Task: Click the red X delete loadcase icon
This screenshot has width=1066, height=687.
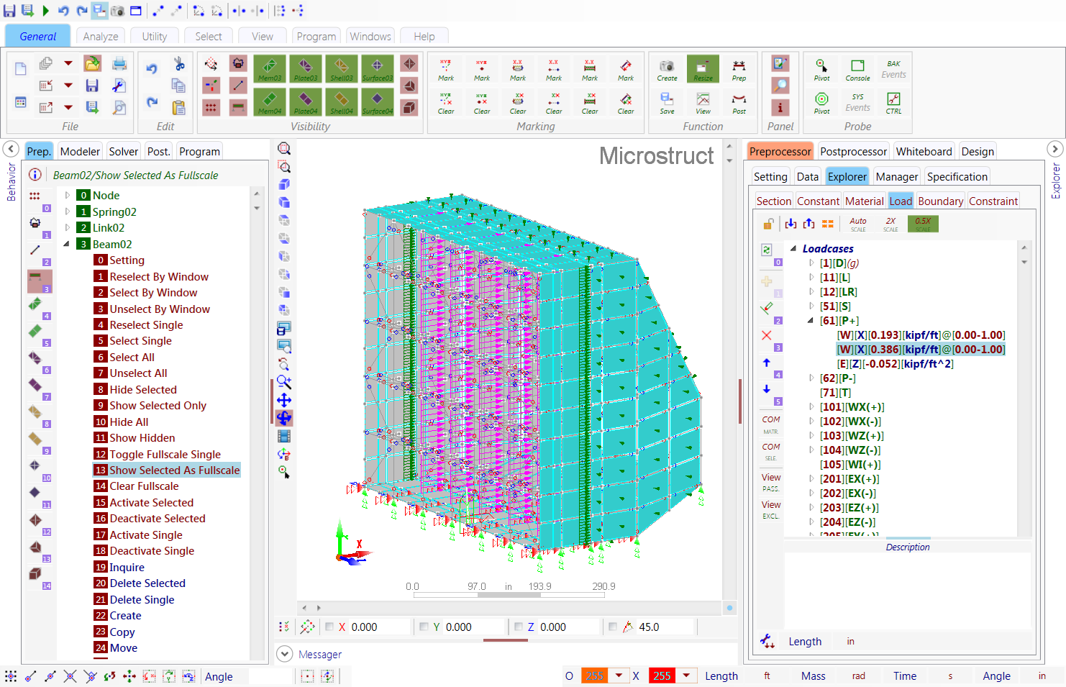Action: point(767,335)
